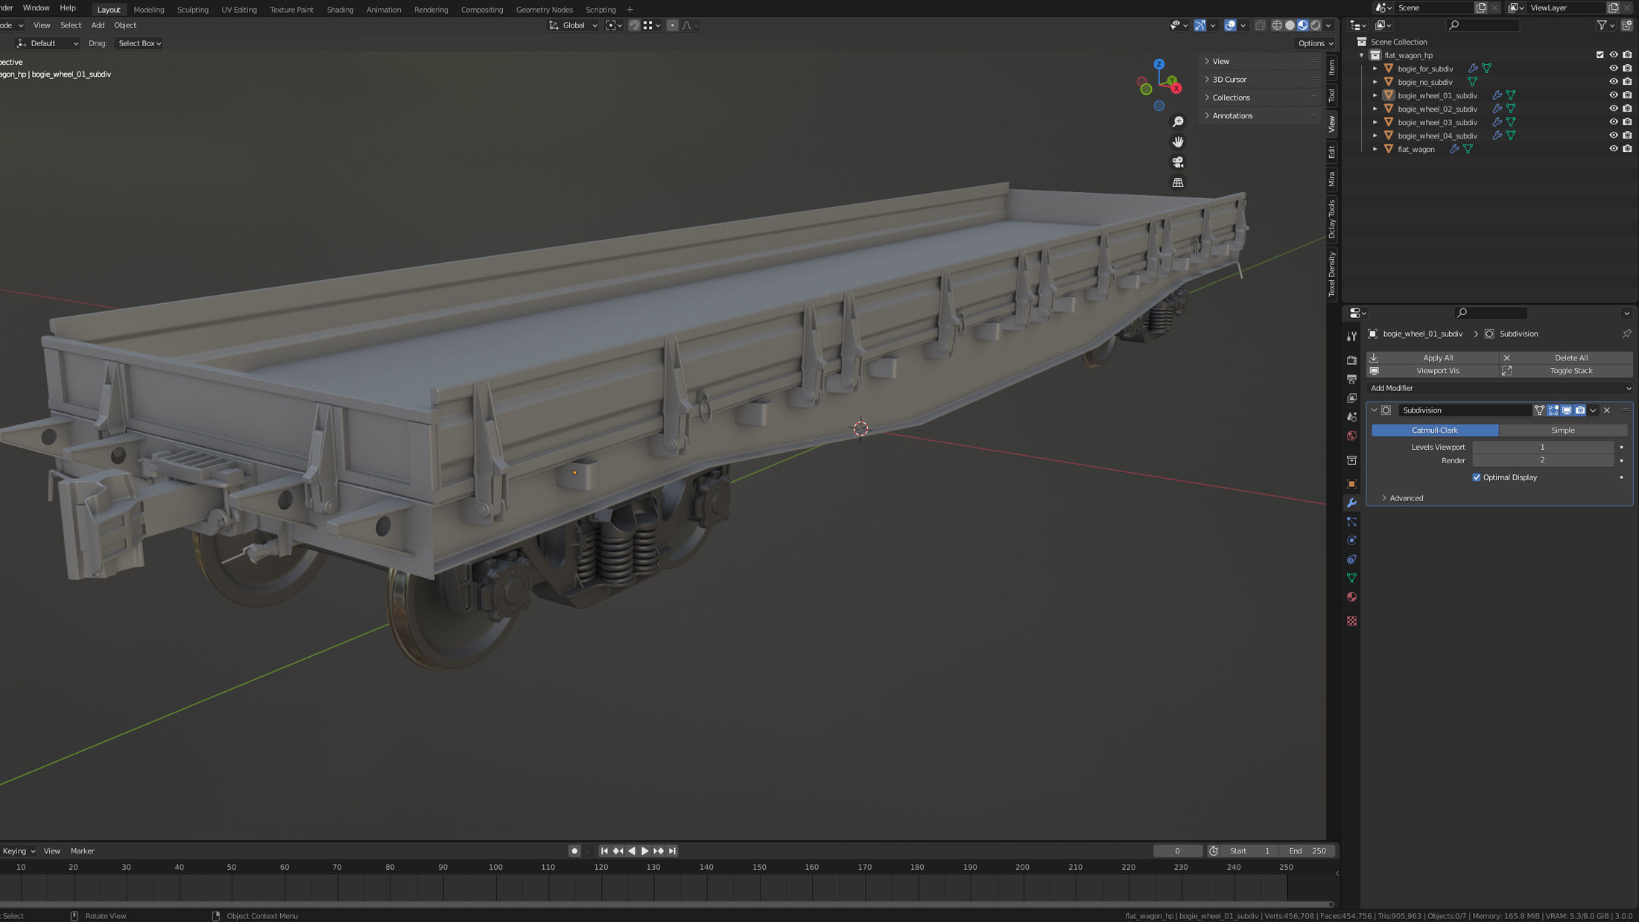
Task: Switch to the Modeling workspace tab
Action: [x=148, y=10]
